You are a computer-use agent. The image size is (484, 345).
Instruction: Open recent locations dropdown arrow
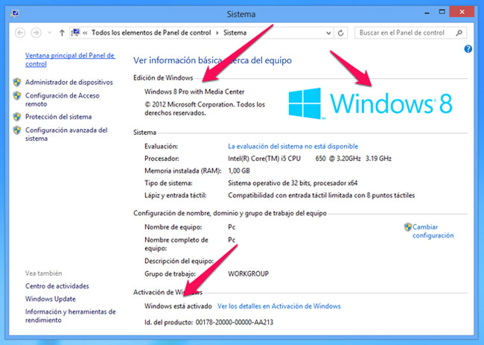pos(49,33)
